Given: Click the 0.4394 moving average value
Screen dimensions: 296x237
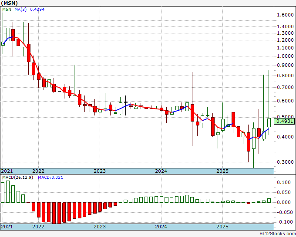Looking at the screenshot, I should (x=37, y=9).
